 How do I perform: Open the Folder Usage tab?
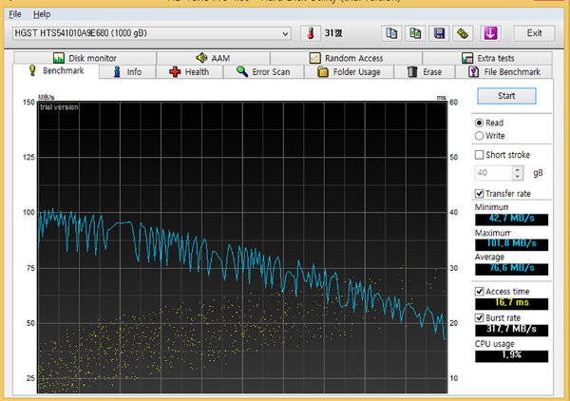[x=349, y=72]
